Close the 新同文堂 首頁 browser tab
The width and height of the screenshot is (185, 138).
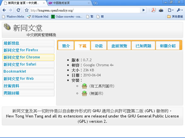pyautogui.click(x=44, y=3)
